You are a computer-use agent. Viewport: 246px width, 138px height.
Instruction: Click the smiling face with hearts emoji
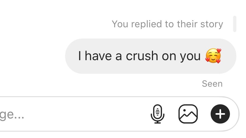pos(213,56)
